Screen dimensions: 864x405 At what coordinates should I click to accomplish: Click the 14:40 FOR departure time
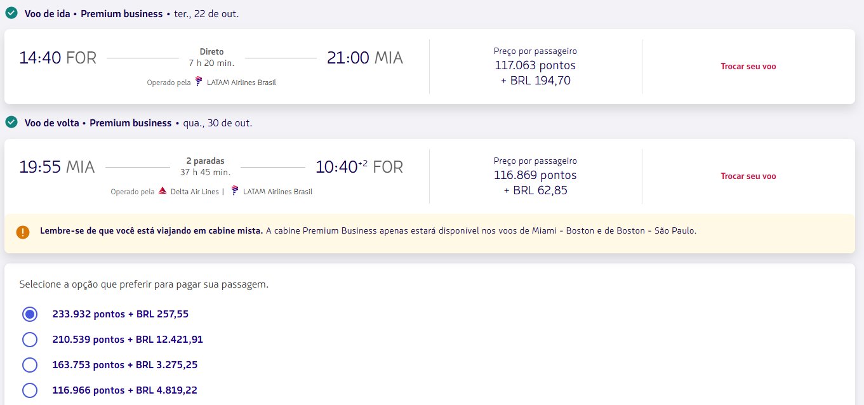pyautogui.click(x=58, y=58)
